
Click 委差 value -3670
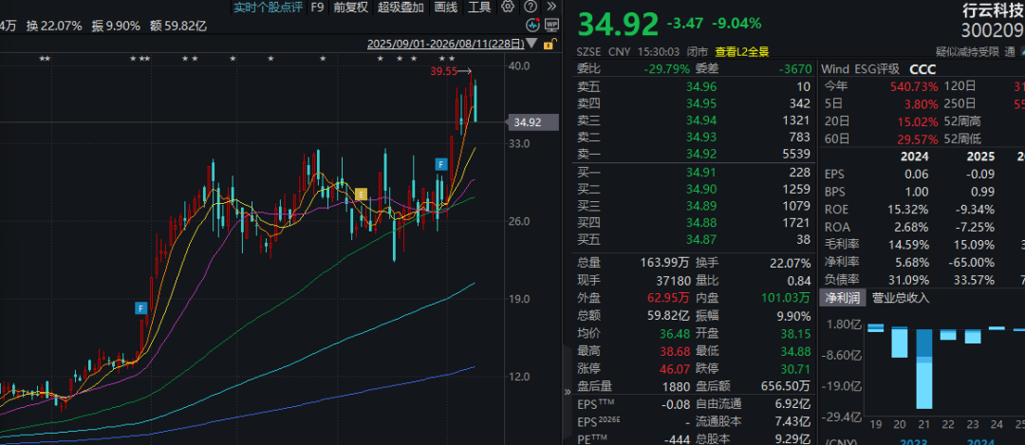[x=794, y=69]
